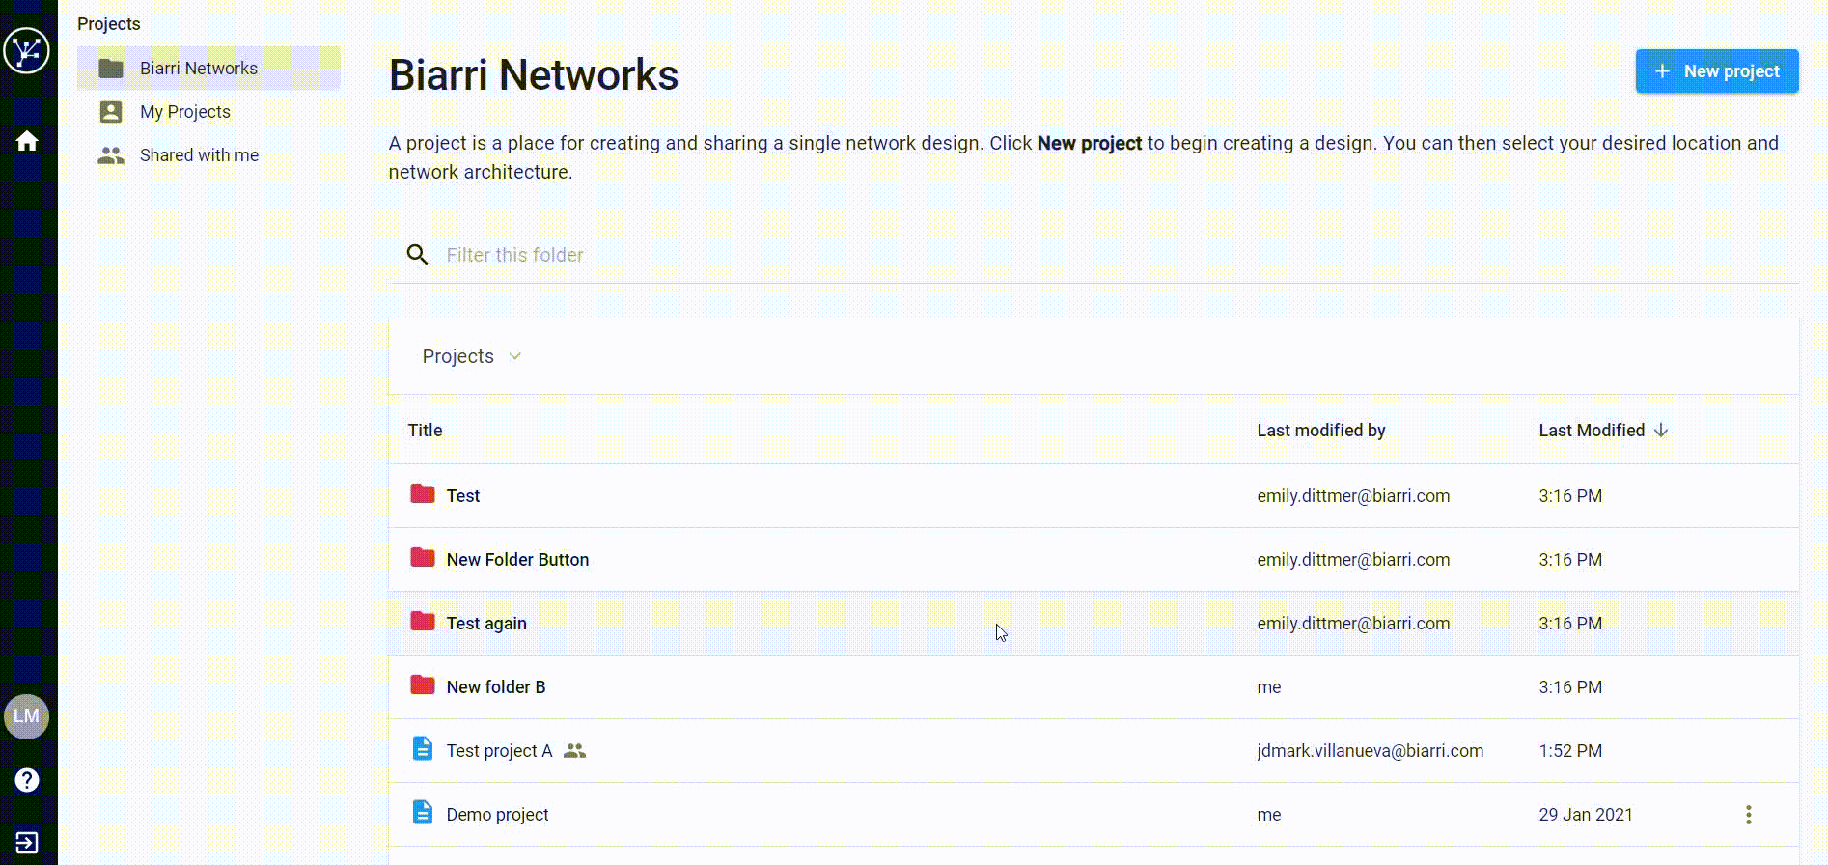The width and height of the screenshot is (1828, 865).
Task: Click the New project button
Action: point(1717,71)
